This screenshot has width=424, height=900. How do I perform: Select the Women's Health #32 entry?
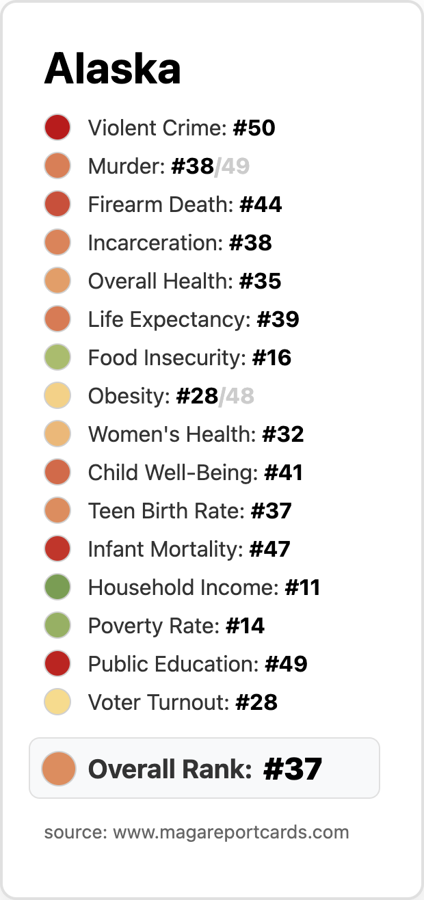tap(196, 434)
